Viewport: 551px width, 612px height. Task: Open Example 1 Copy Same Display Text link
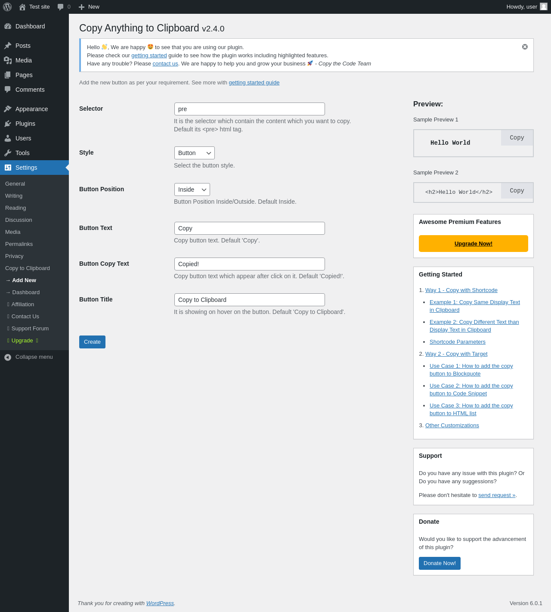tap(475, 306)
